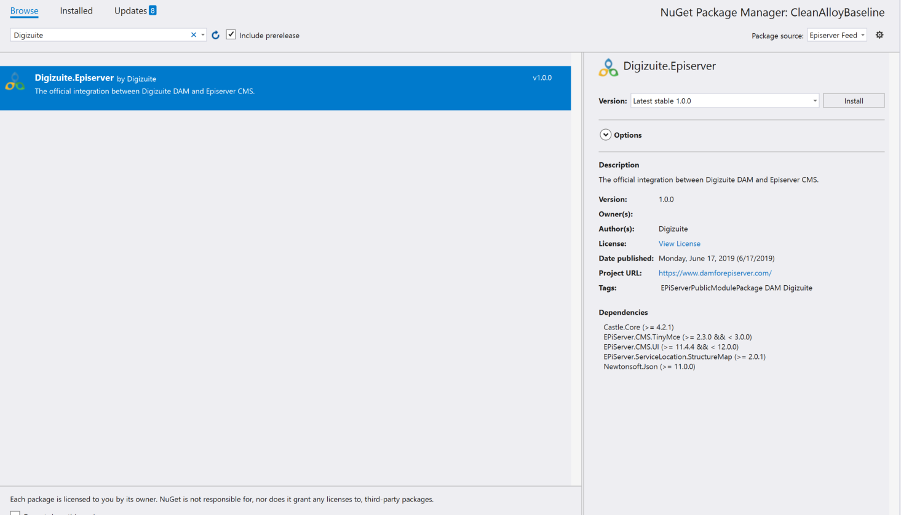The image size is (901, 515).
Task: Click the EPiServer.CMS.UI dependency entry
Action: [671, 347]
